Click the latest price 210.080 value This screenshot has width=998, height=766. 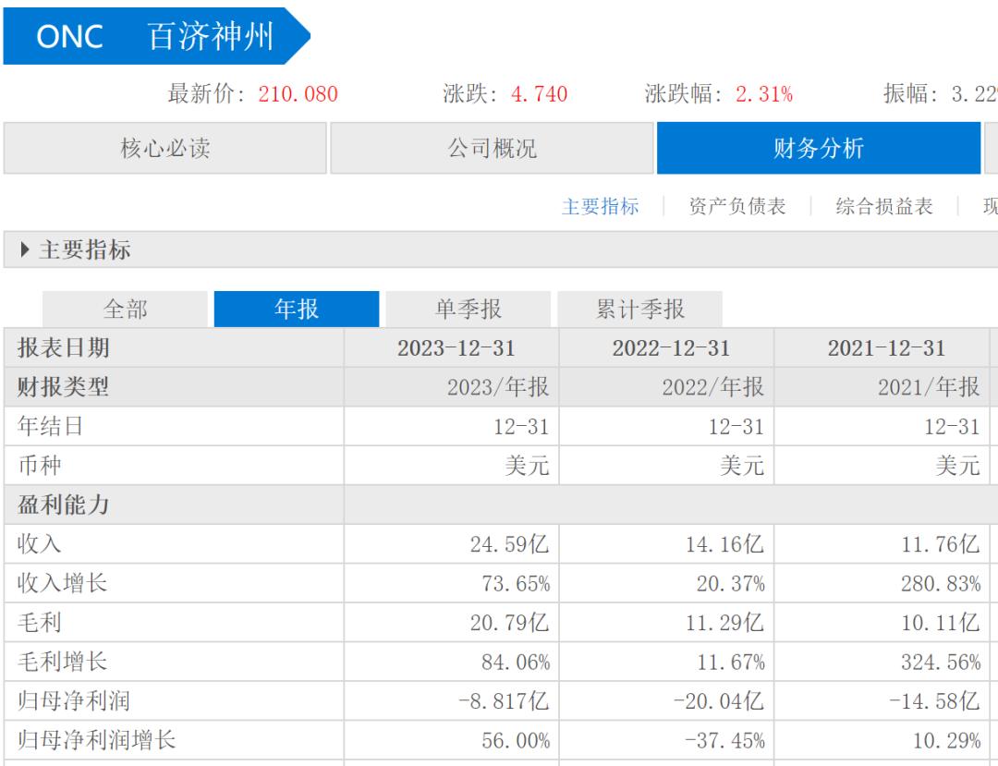tap(298, 94)
